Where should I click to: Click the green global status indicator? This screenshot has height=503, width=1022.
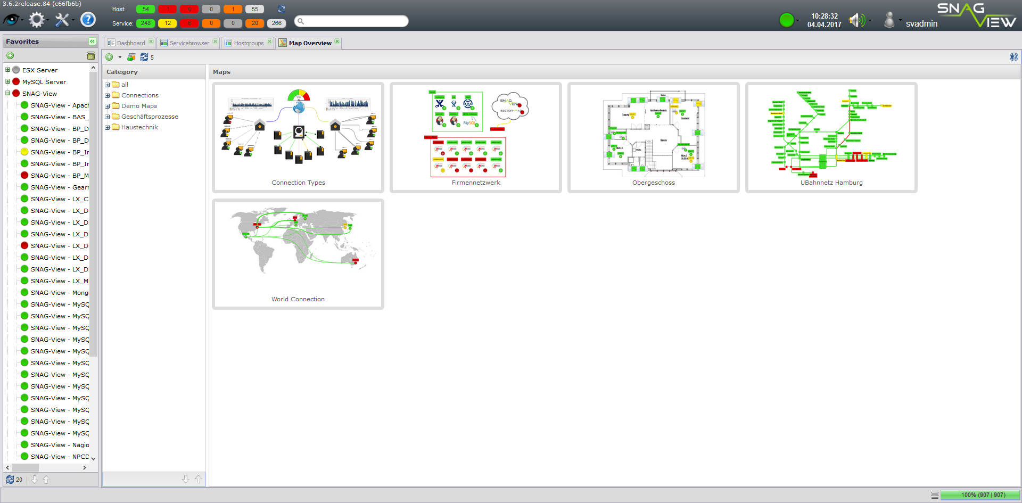[787, 20]
